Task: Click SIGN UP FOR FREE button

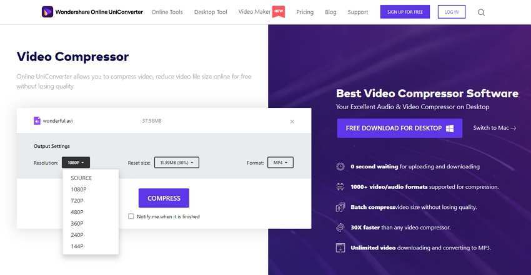Action: point(405,12)
